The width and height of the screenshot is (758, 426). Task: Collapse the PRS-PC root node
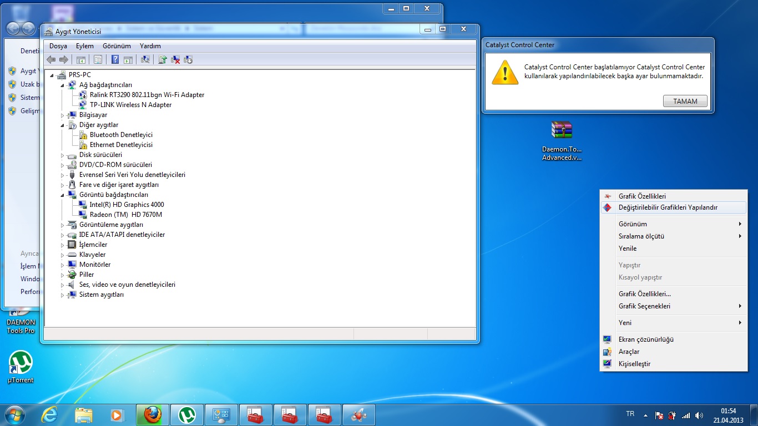tap(52, 75)
